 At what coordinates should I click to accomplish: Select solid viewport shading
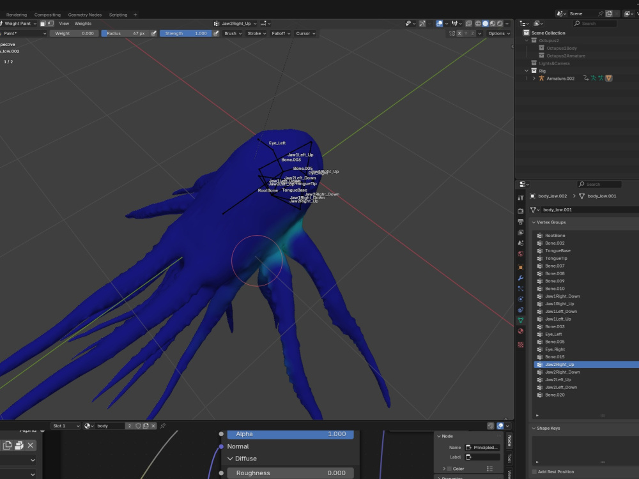click(486, 24)
